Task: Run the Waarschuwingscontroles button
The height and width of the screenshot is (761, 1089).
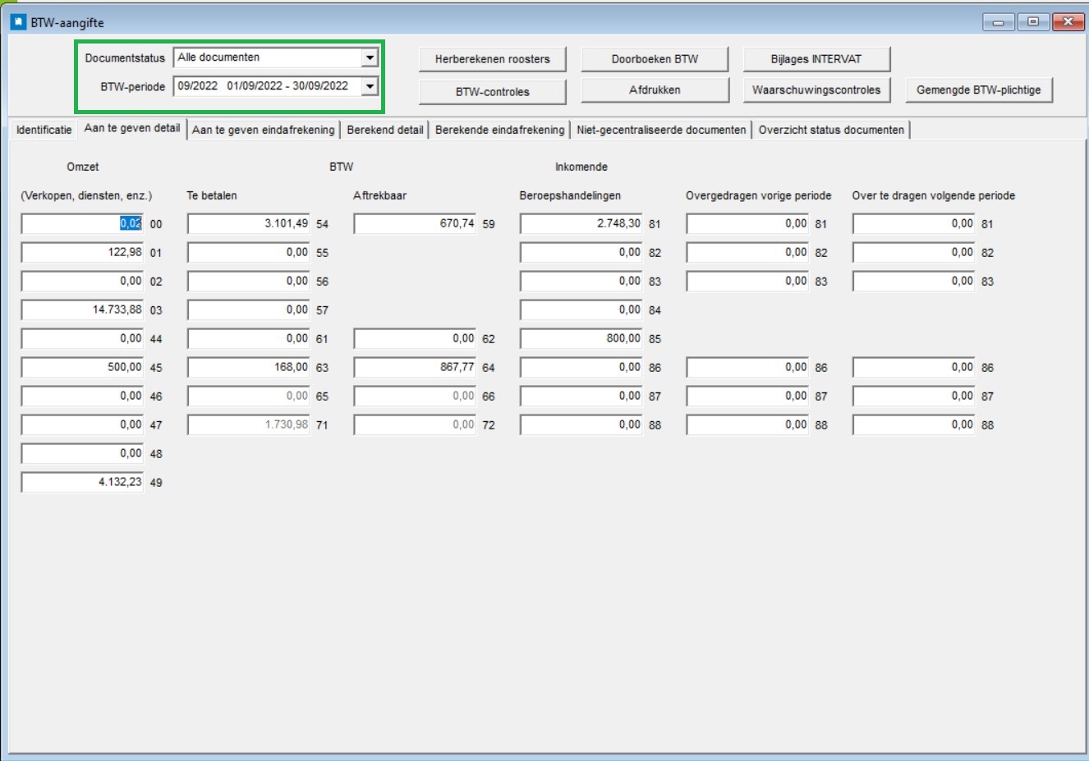Action: pos(816,90)
